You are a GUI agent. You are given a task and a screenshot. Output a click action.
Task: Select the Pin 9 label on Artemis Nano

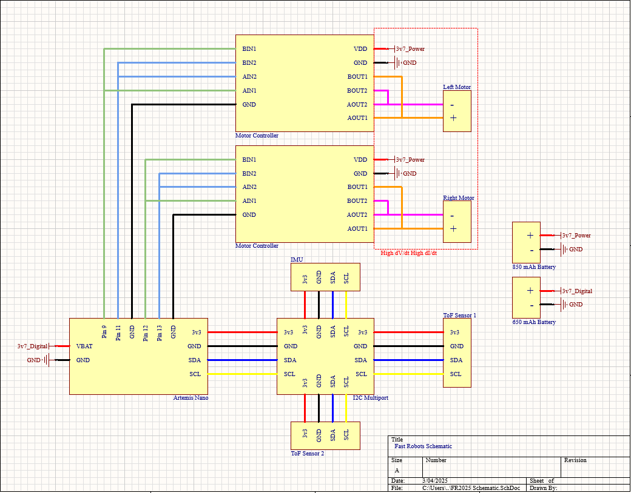click(104, 333)
